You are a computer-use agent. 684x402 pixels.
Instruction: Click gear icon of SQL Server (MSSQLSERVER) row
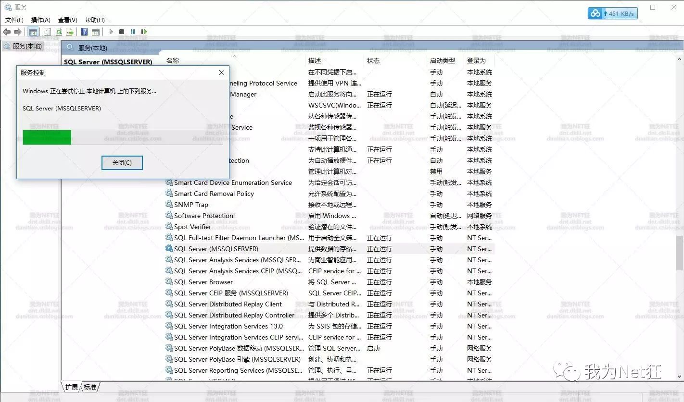click(169, 248)
